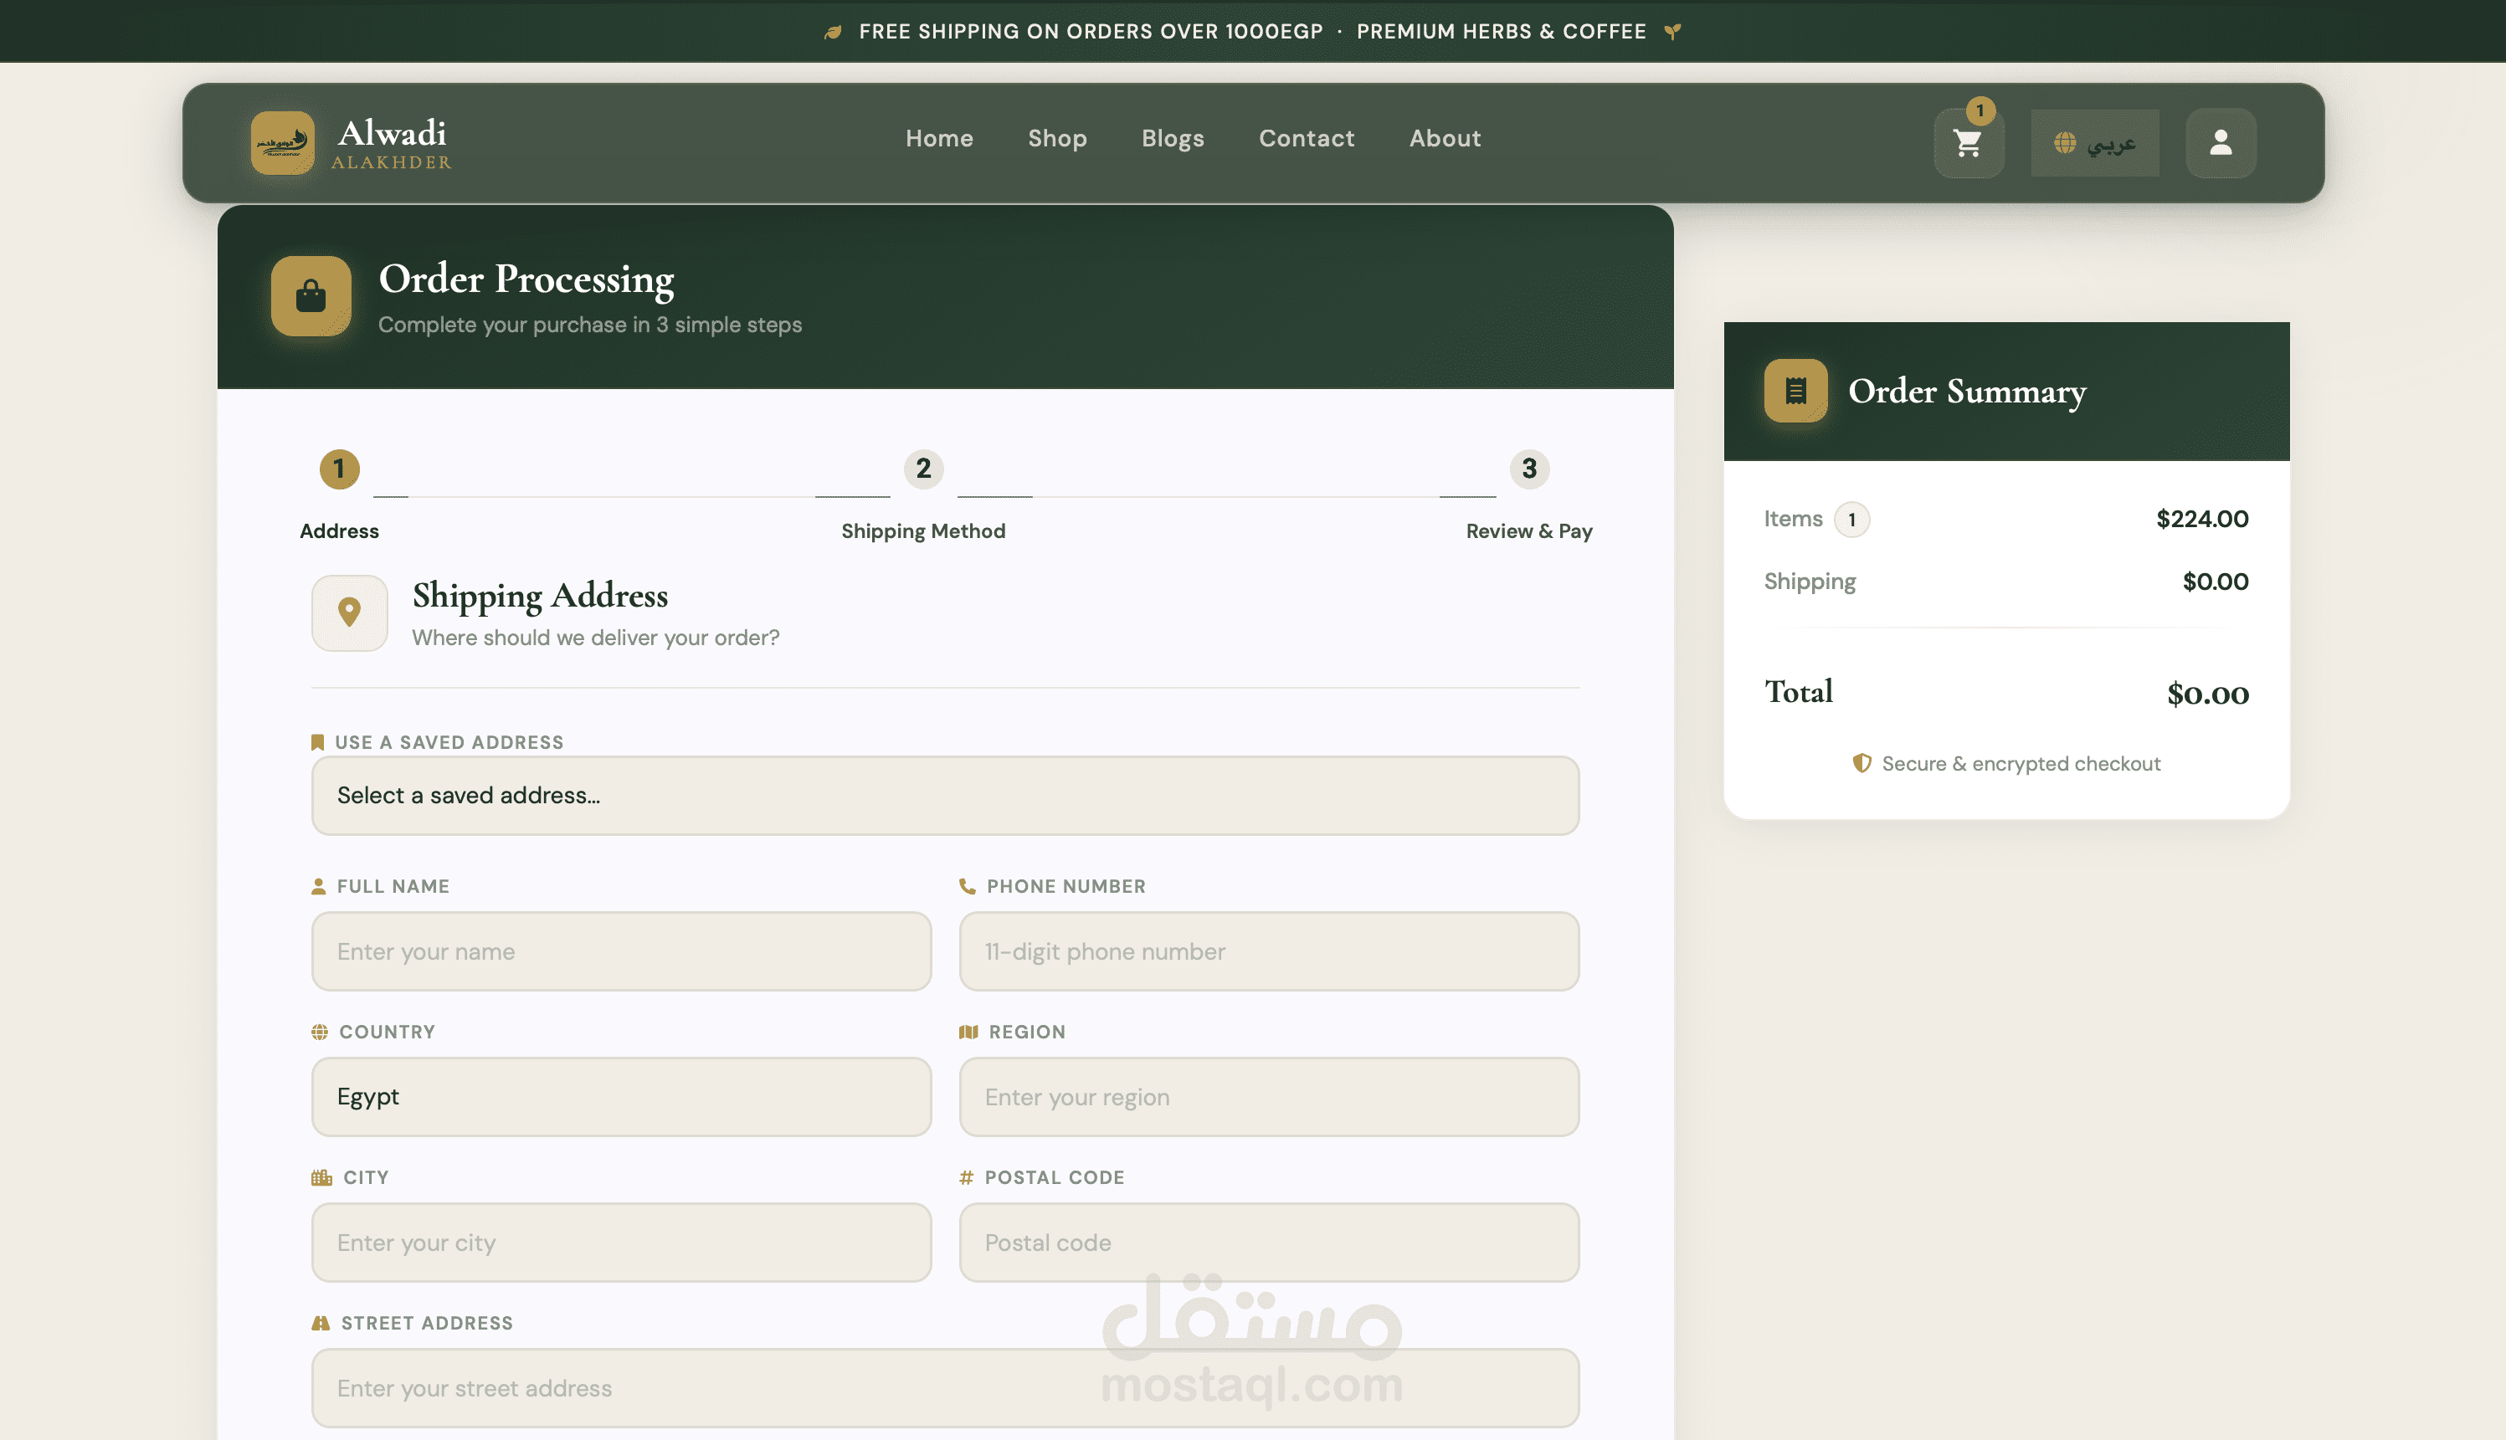The width and height of the screenshot is (2506, 1440).
Task: Click the receipt icon in Order Summary
Action: 1795,391
